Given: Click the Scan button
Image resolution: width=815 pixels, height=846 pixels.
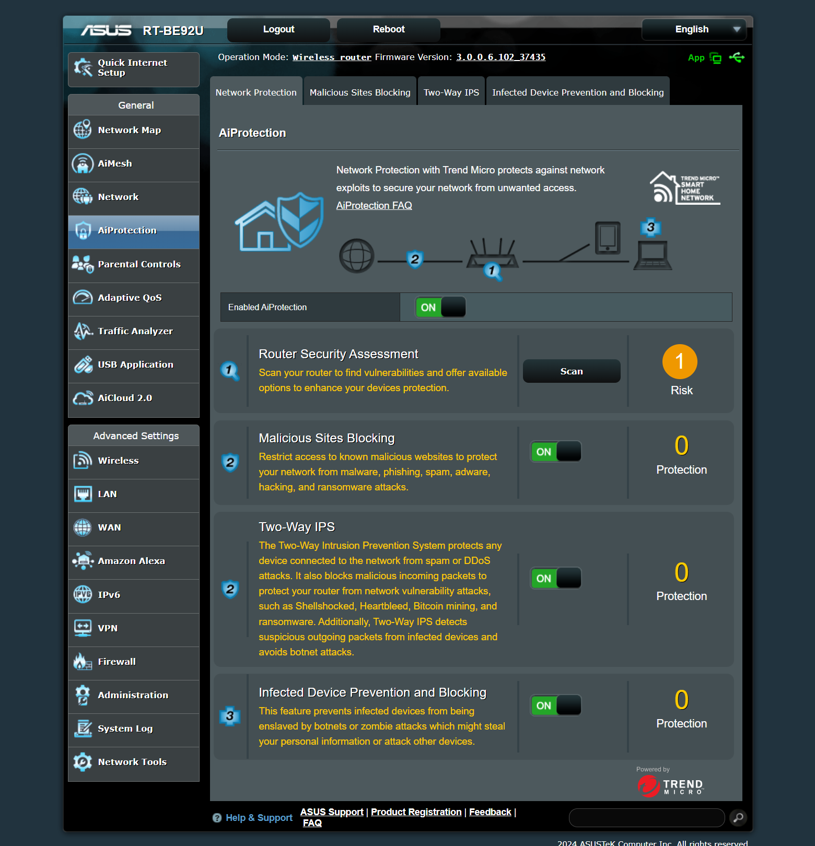Looking at the screenshot, I should click(x=572, y=371).
